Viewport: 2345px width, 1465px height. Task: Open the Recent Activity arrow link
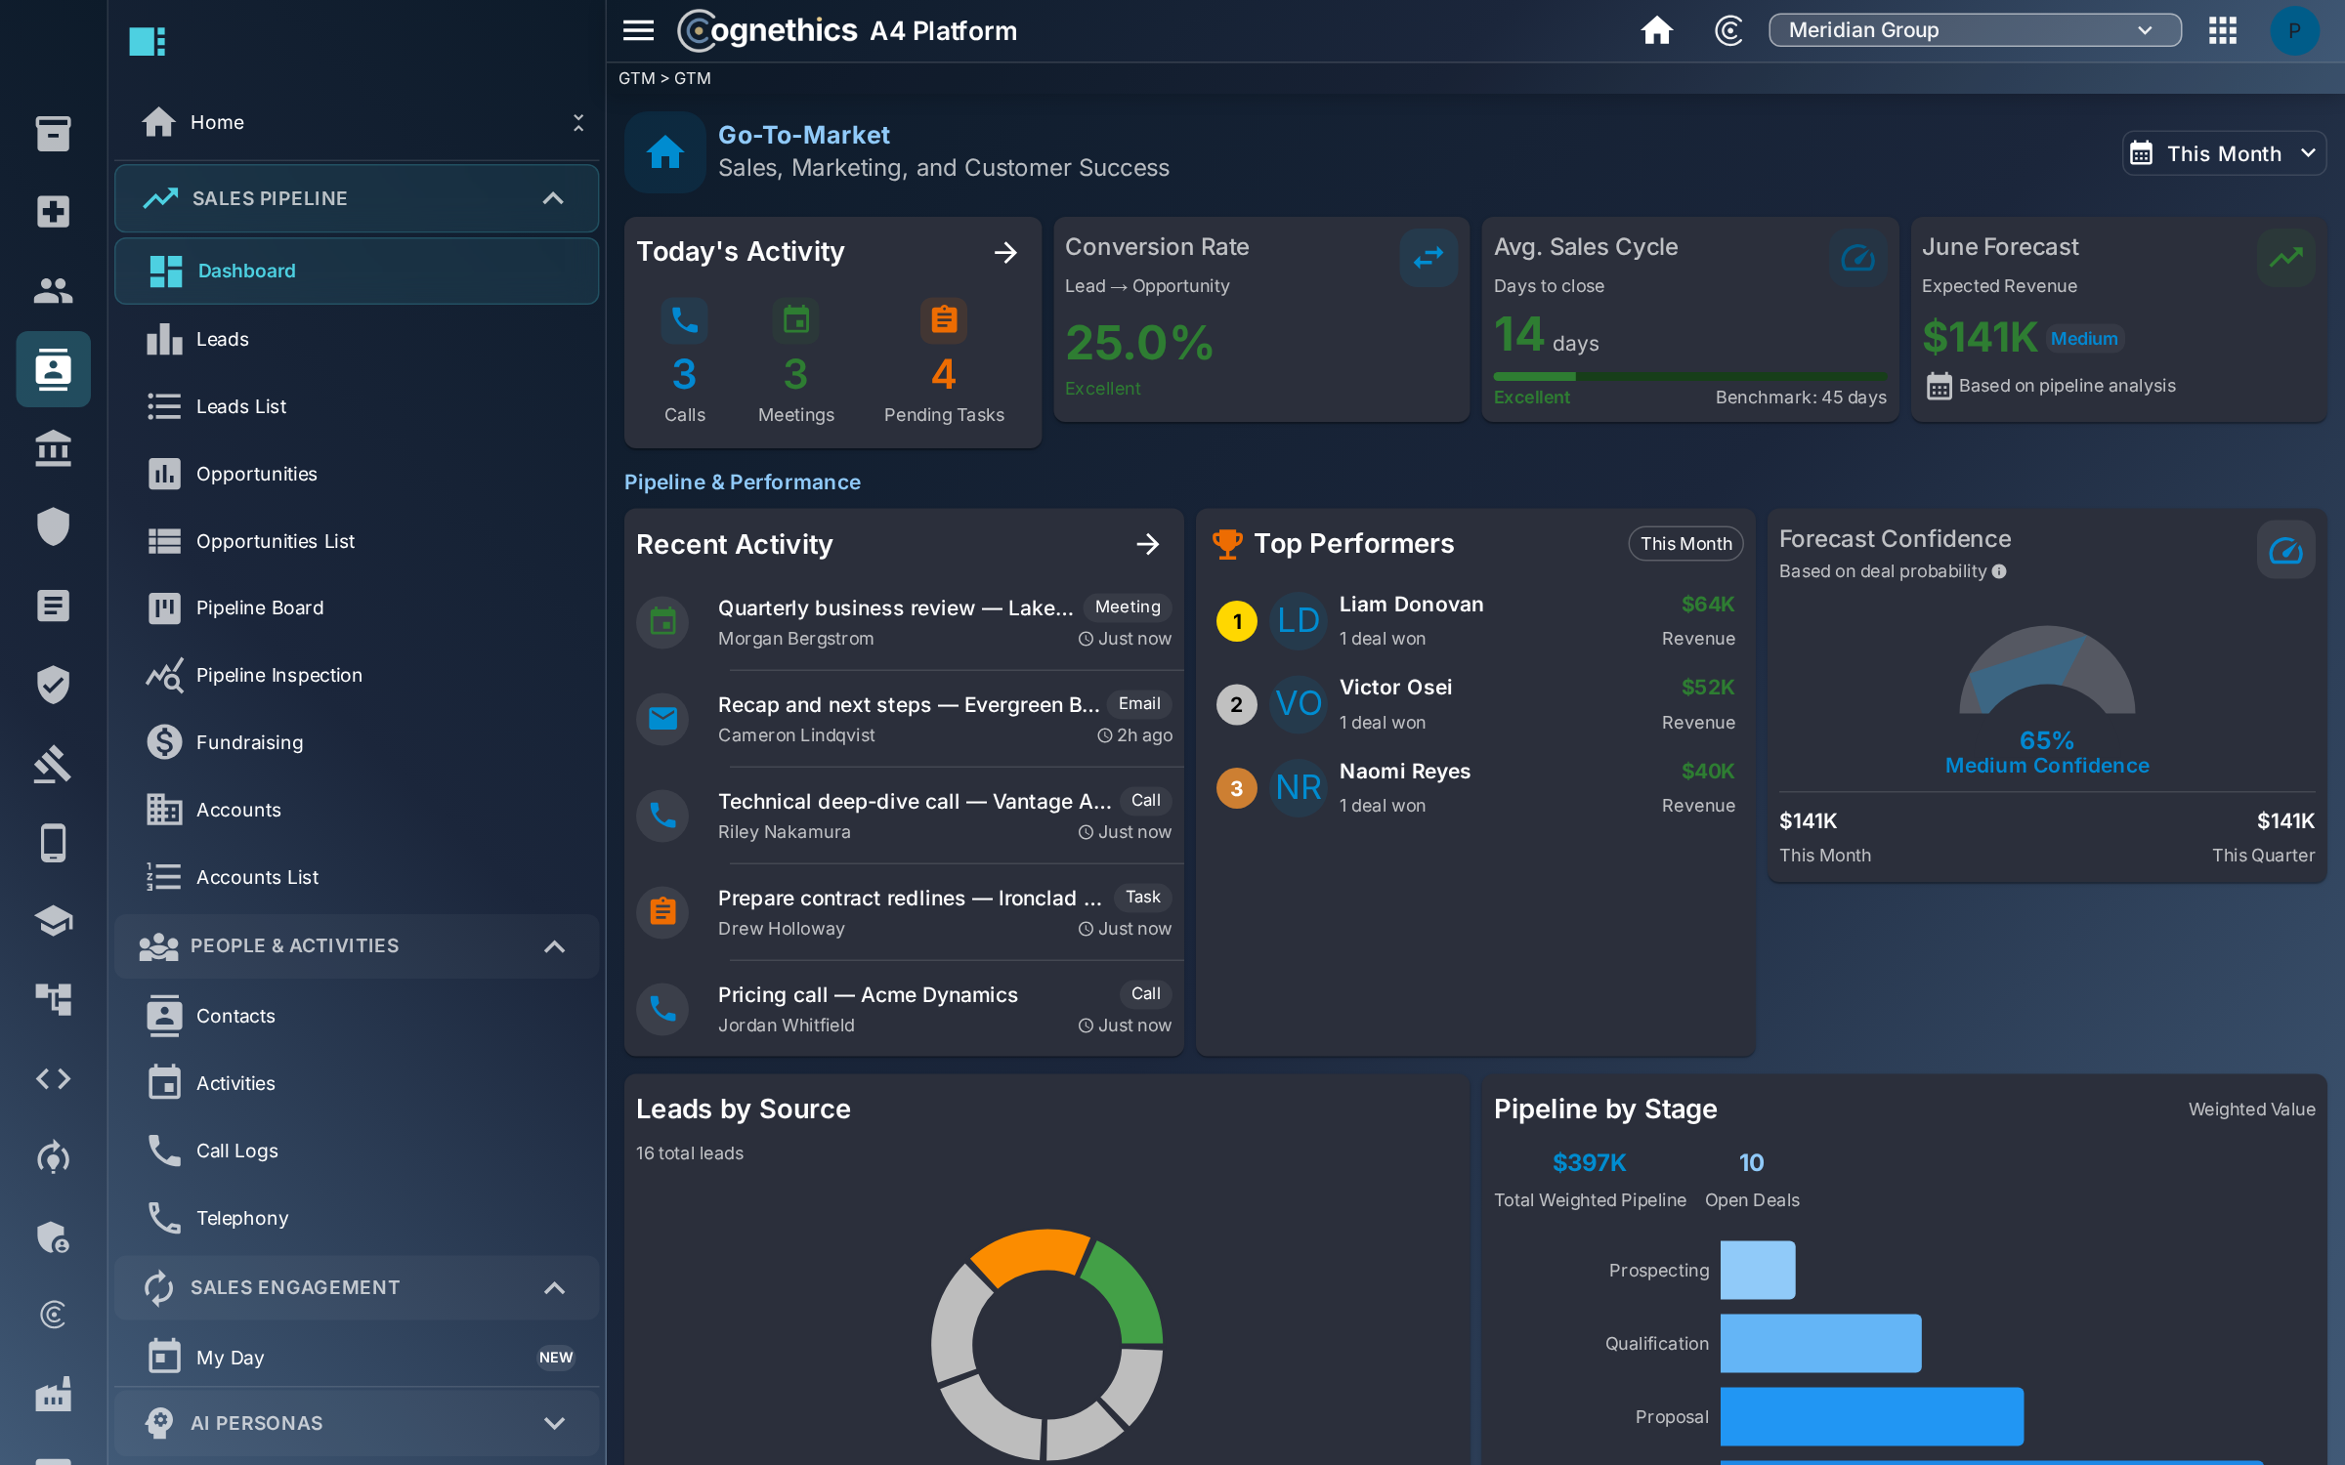pos(1148,544)
